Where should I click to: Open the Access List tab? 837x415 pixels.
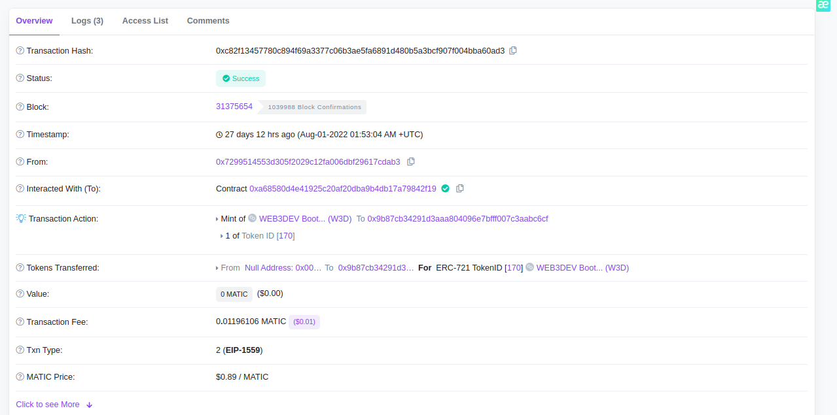(145, 21)
